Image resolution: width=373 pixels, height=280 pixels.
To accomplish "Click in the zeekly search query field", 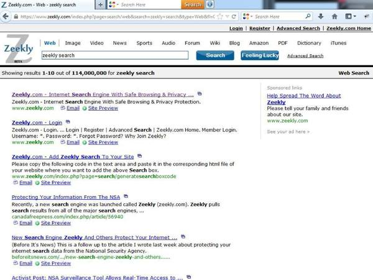I will coord(115,55).
